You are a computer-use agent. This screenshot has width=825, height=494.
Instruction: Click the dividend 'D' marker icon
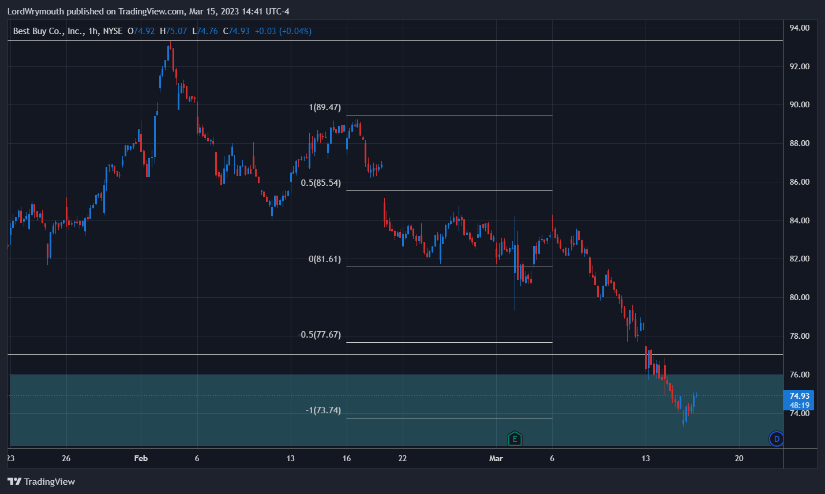click(777, 439)
